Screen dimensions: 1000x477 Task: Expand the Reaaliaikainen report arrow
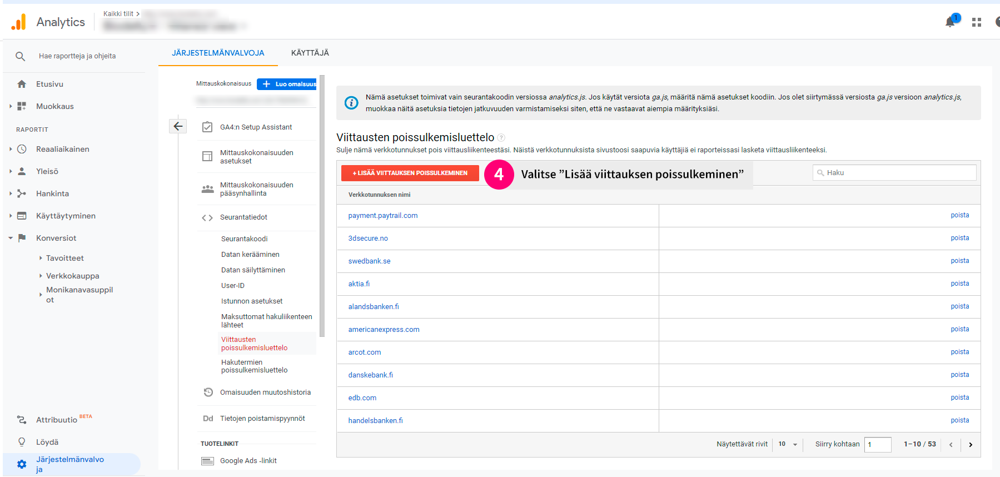pyautogui.click(x=11, y=149)
